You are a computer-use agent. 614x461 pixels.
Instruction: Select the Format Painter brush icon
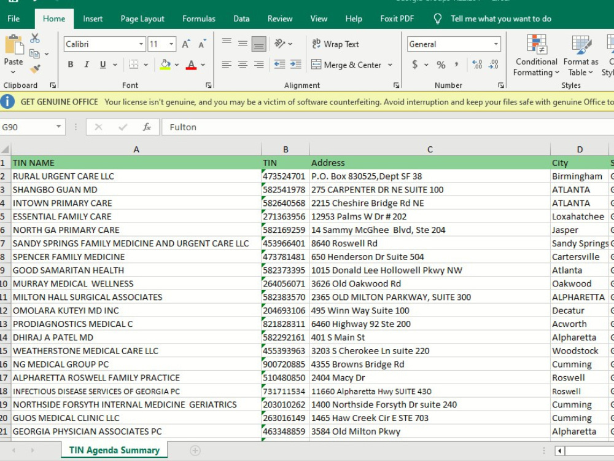click(x=35, y=69)
